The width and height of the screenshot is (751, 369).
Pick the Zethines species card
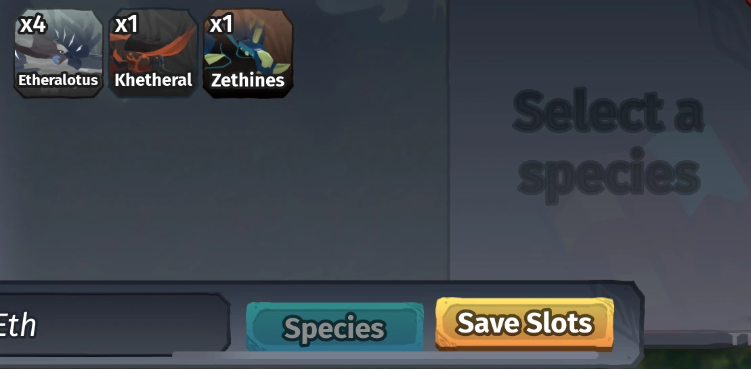[x=248, y=53]
